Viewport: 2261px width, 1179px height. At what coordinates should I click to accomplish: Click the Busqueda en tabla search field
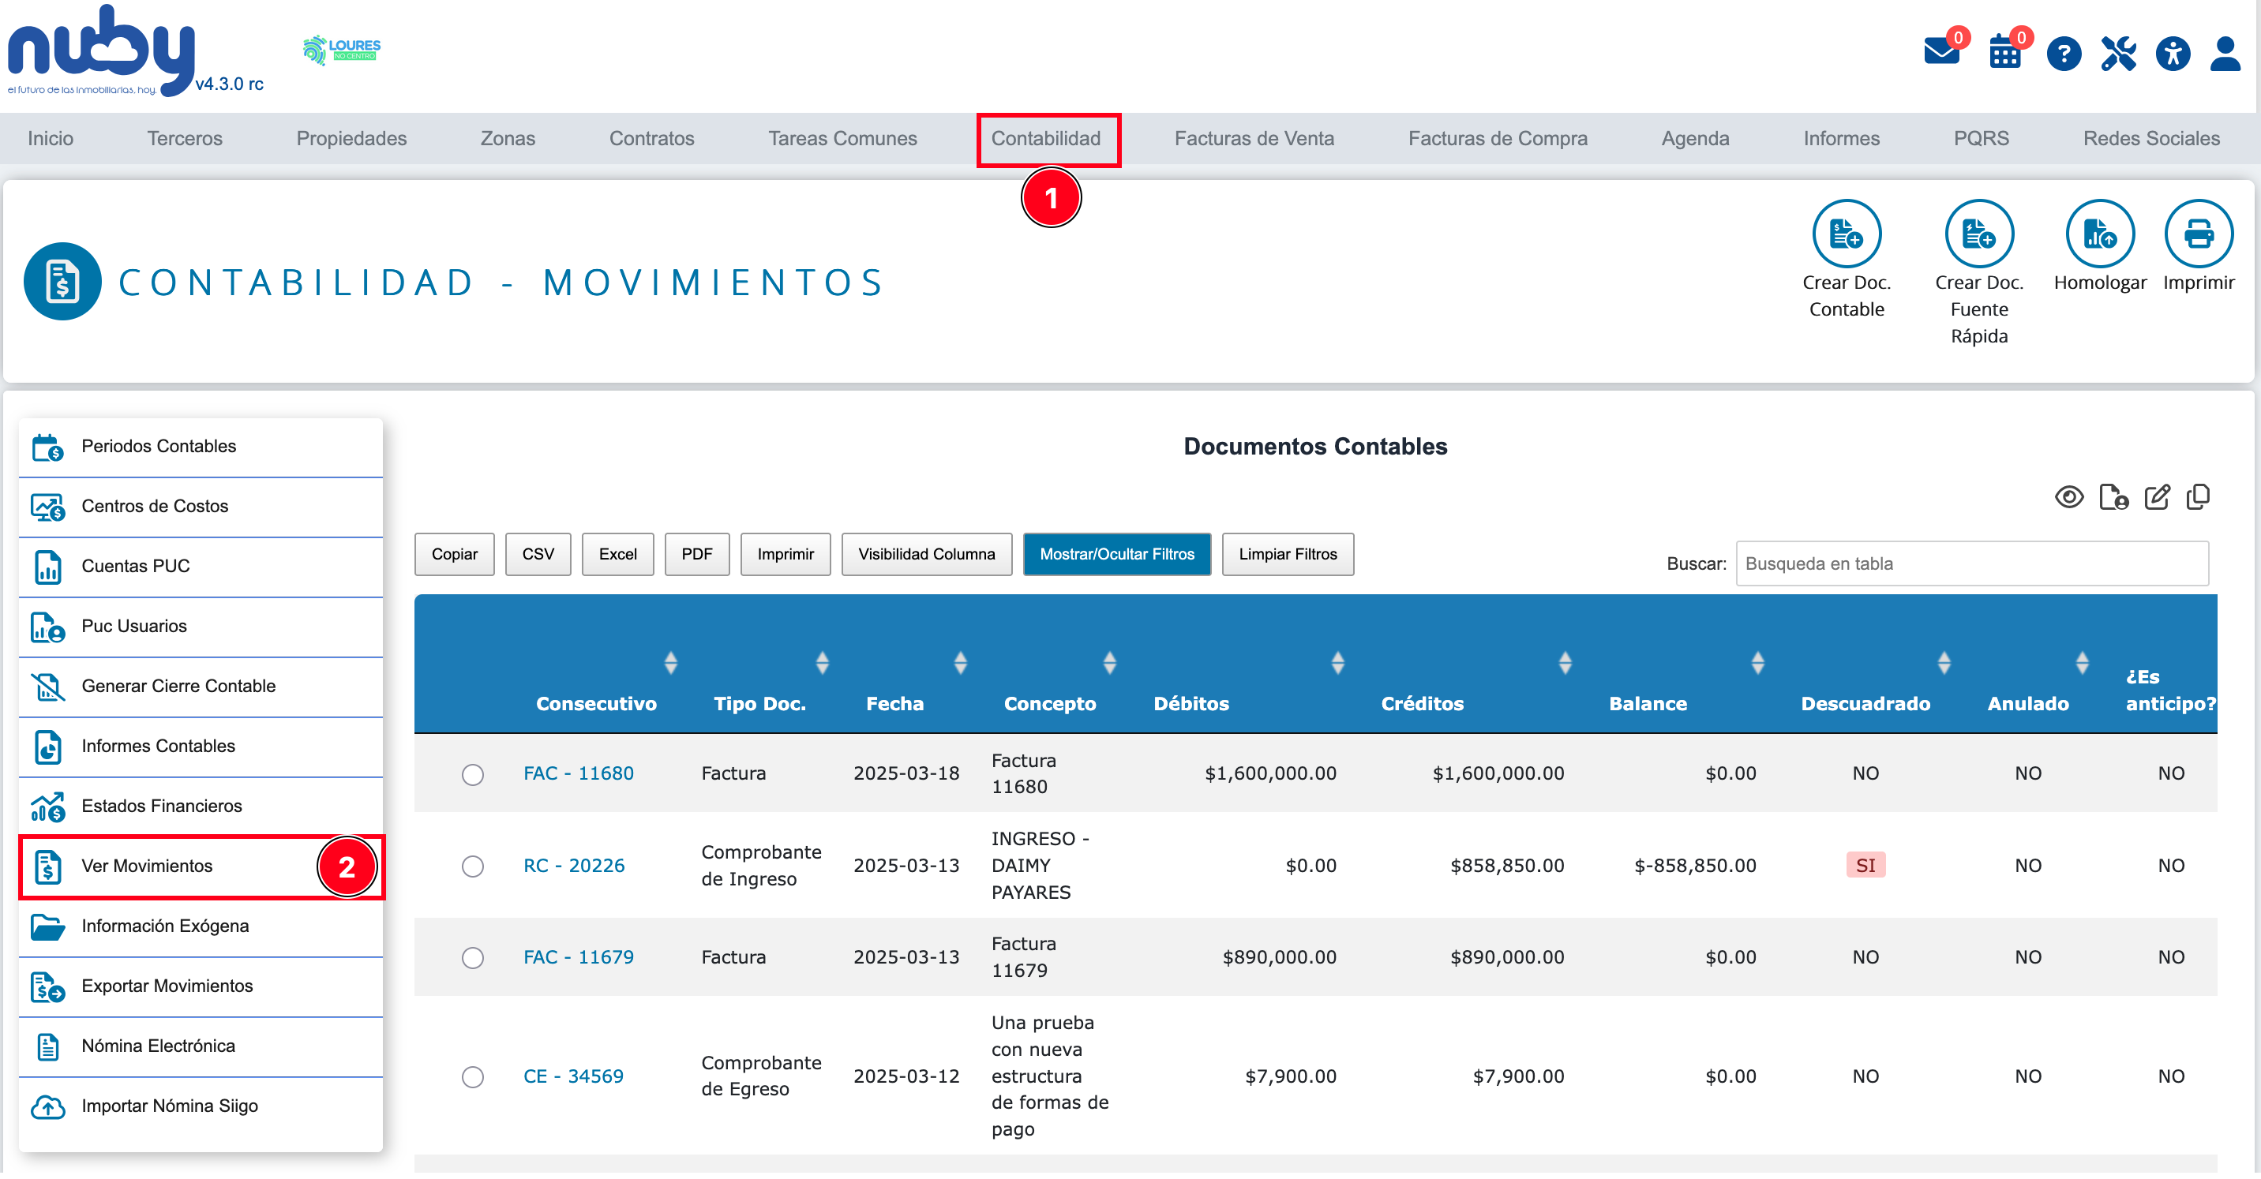(x=1971, y=564)
